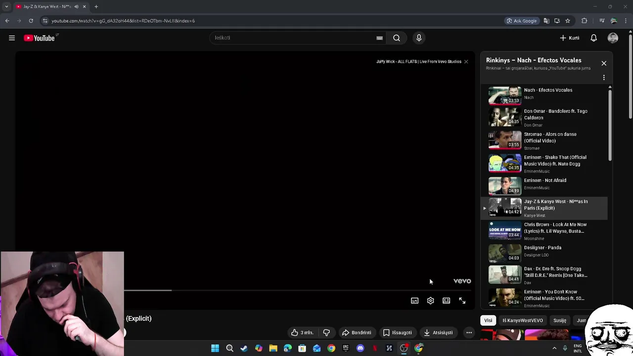Select the Visi filter chip
Viewport: 633px width, 356px height.
click(x=488, y=320)
